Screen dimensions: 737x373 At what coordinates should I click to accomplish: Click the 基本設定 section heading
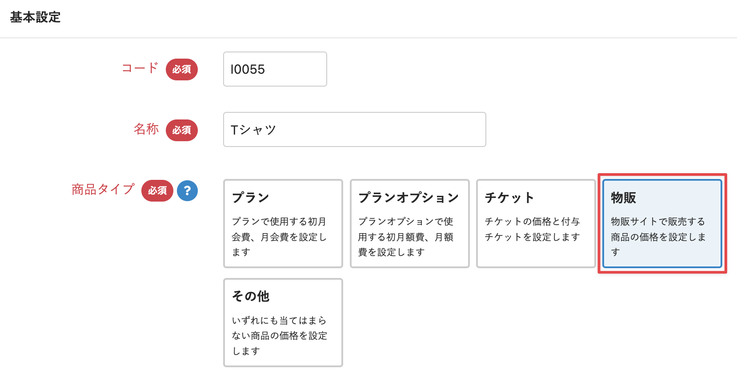[x=36, y=17]
